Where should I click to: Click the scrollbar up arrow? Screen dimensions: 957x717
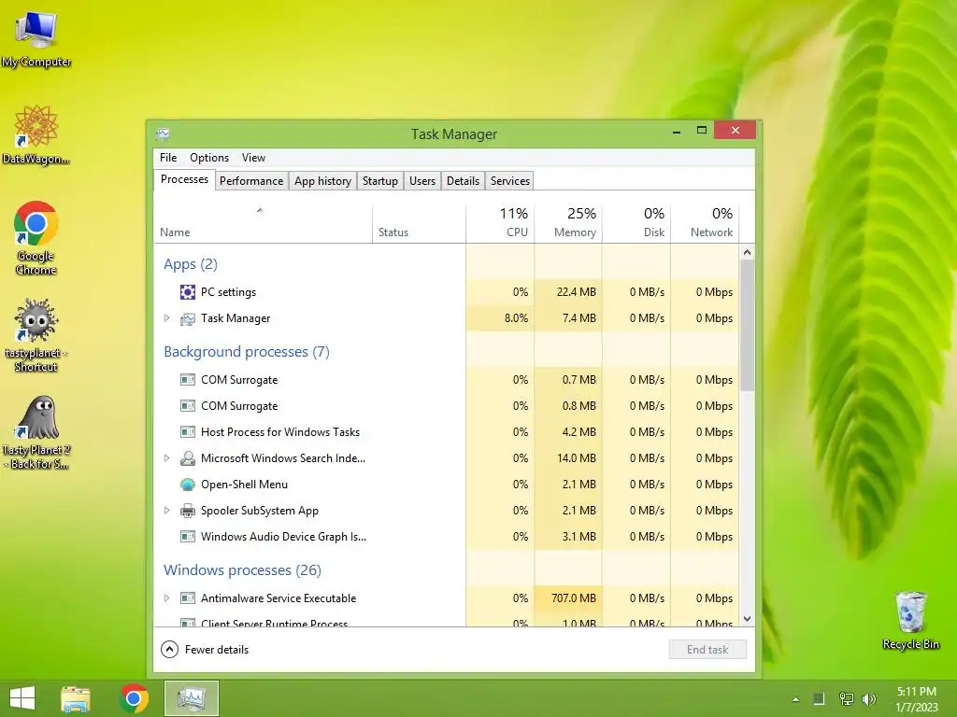747,252
